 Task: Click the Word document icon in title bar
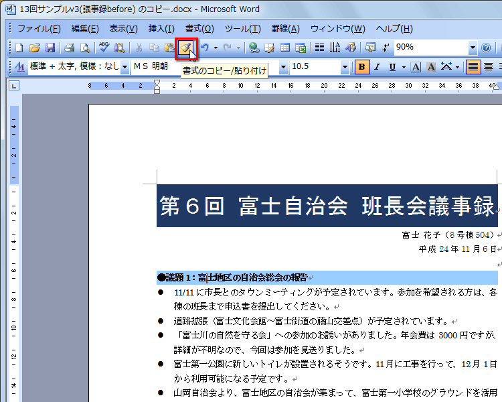click(10, 9)
